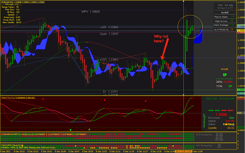Click the 'c3S1 1.33863' level label
The height and width of the screenshot is (153, 245).
(109, 60)
